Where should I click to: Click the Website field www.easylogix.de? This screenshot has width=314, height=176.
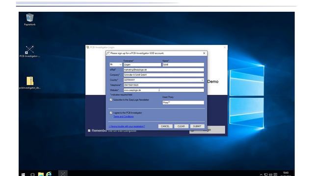[164, 90]
